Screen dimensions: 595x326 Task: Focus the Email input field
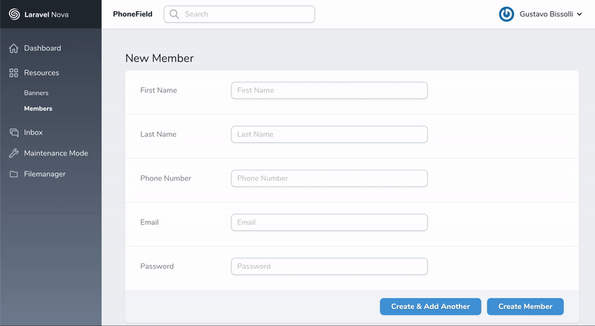(x=329, y=223)
